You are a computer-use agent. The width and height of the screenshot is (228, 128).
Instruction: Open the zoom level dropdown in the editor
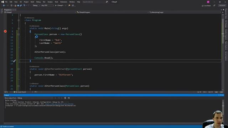[x=7, y=92]
